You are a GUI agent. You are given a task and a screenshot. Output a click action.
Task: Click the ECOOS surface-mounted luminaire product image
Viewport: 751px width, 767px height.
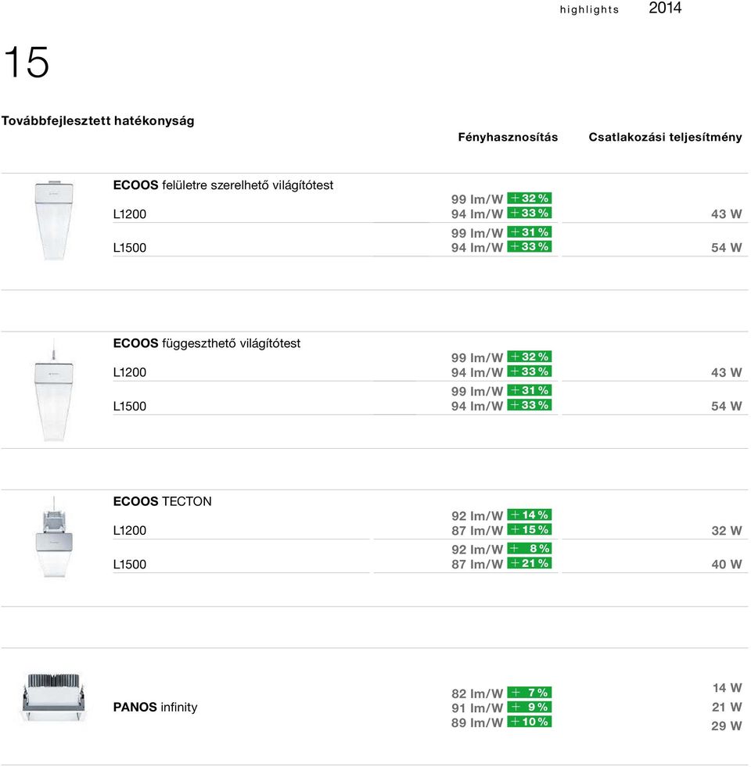point(54,220)
